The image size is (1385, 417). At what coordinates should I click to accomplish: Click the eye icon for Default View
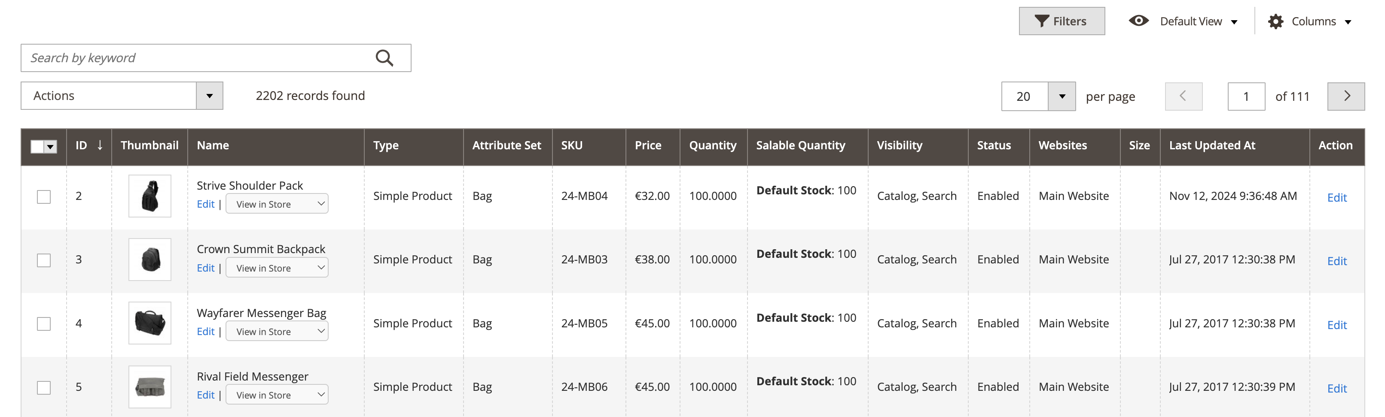pos(1138,21)
